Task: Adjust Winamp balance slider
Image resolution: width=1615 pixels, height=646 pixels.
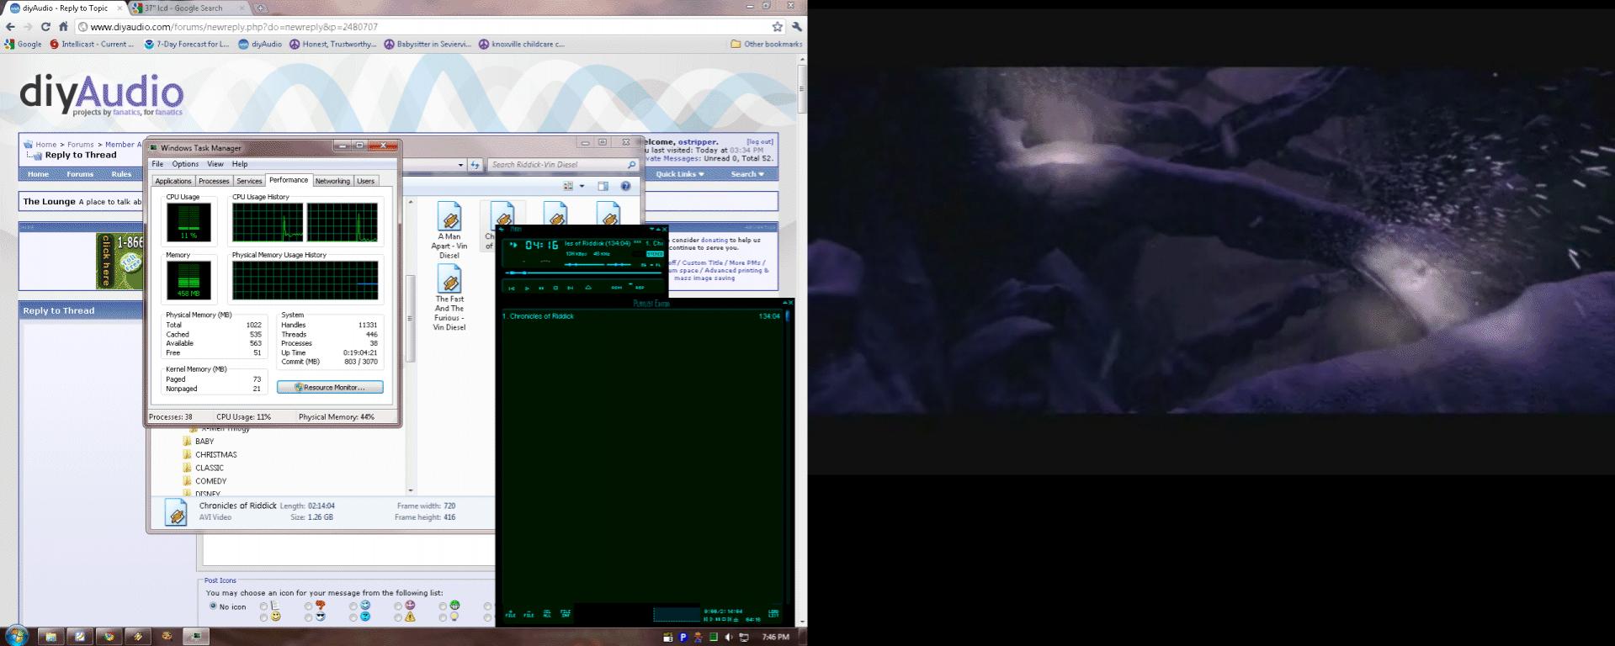Action: [x=619, y=265]
